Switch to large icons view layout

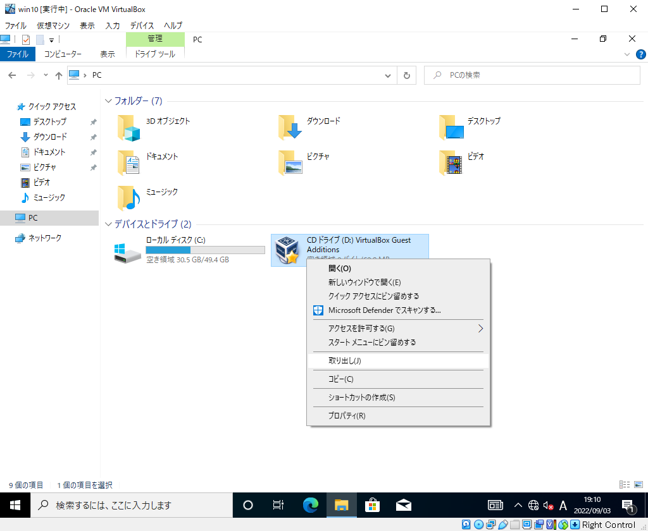[x=639, y=485]
